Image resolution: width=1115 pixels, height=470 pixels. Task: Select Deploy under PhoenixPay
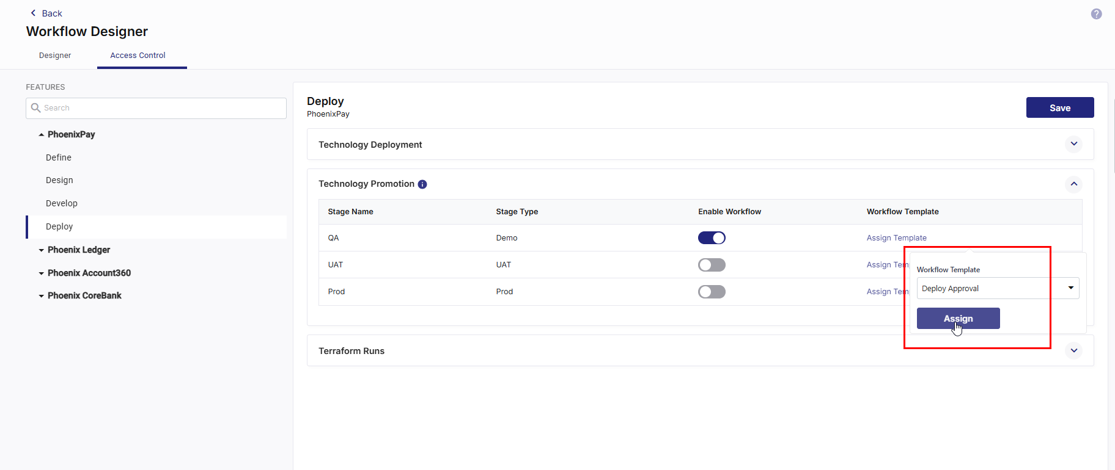click(156, 226)
